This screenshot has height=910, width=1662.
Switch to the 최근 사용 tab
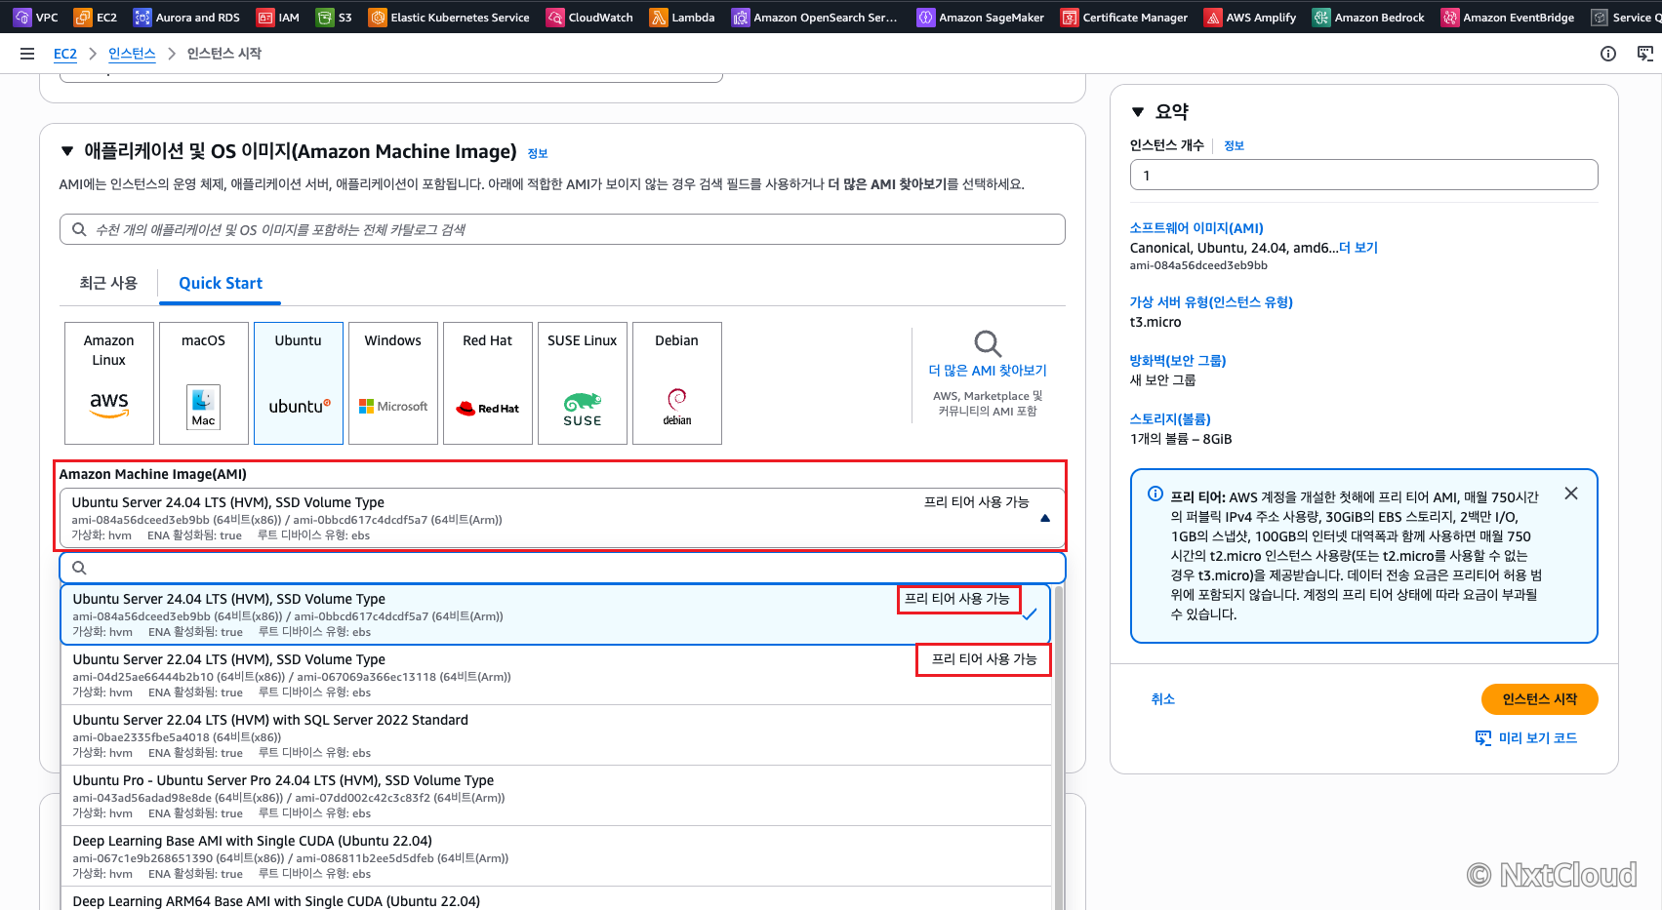point(108,283)
